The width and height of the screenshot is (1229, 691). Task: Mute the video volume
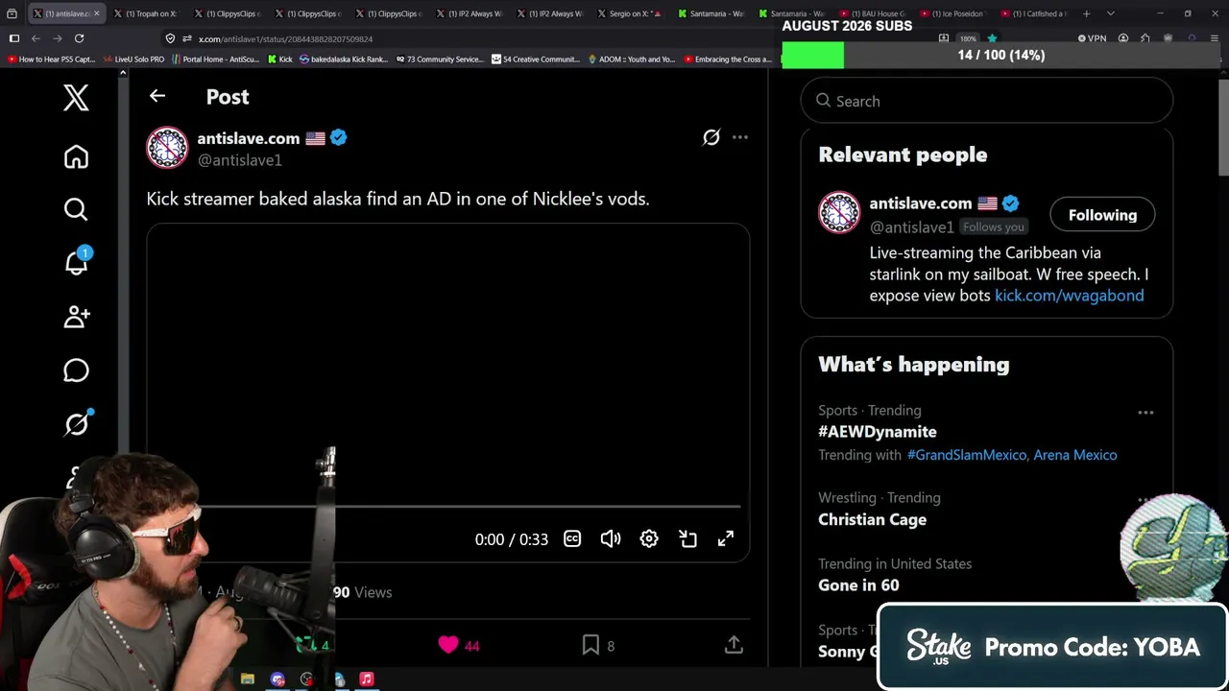[611, 538]
